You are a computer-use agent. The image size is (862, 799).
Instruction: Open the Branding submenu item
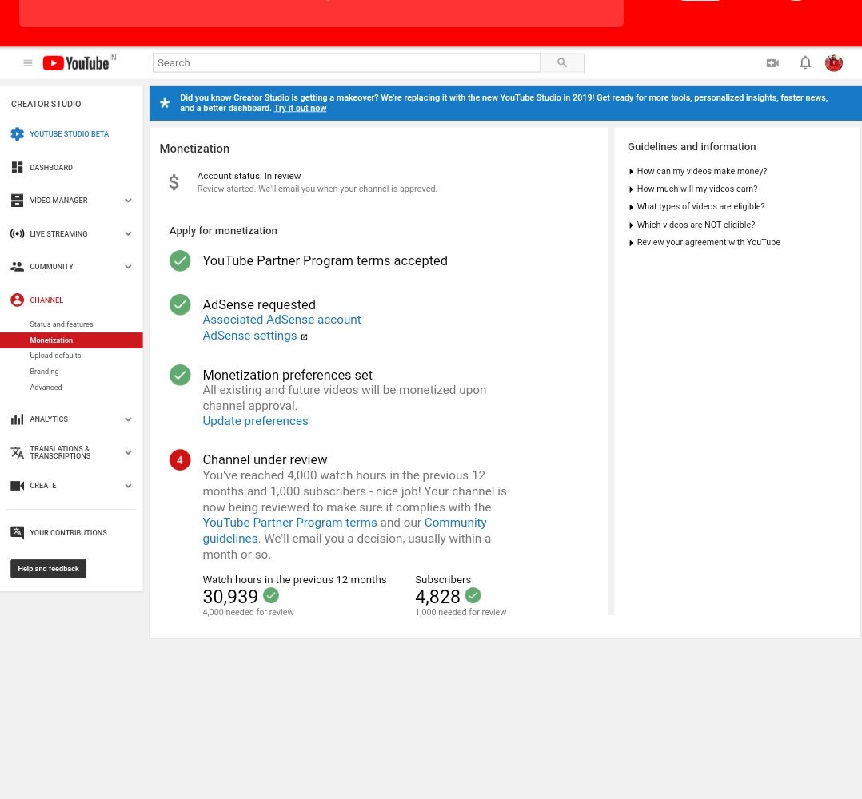tap(44, 372)
